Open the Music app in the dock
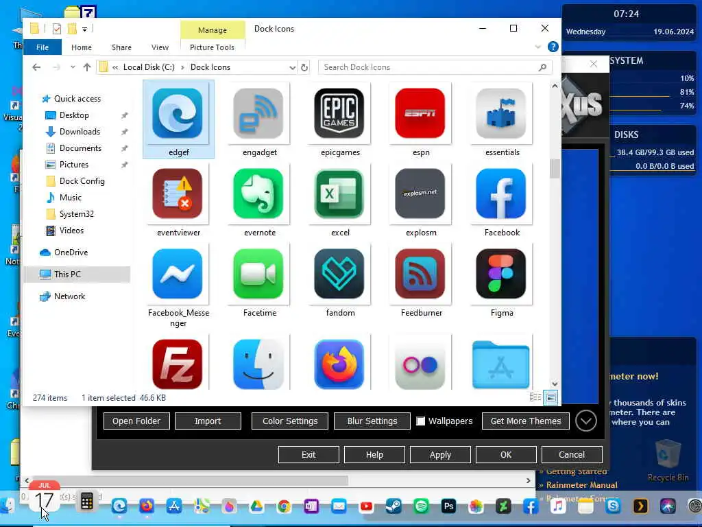This screenshot has width=702, height=527. point(558,506)
